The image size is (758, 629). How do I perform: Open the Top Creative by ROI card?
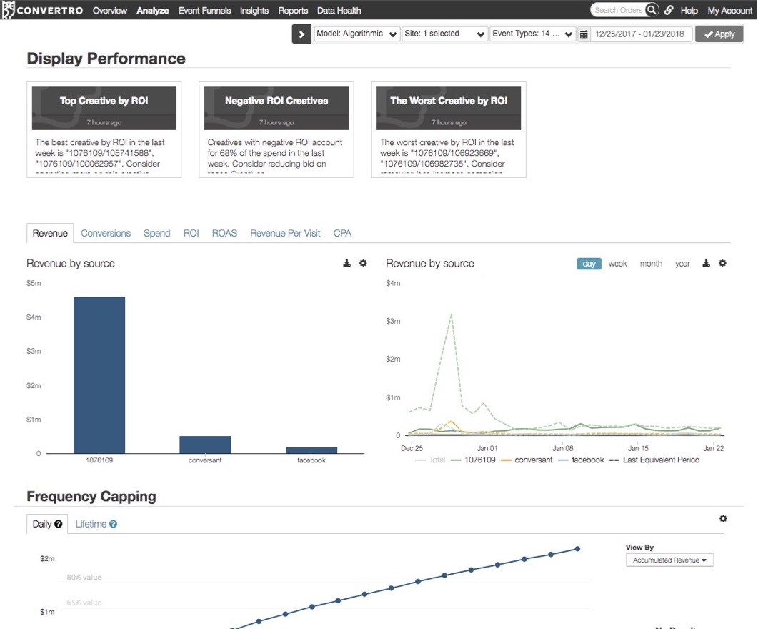[104, 129]
